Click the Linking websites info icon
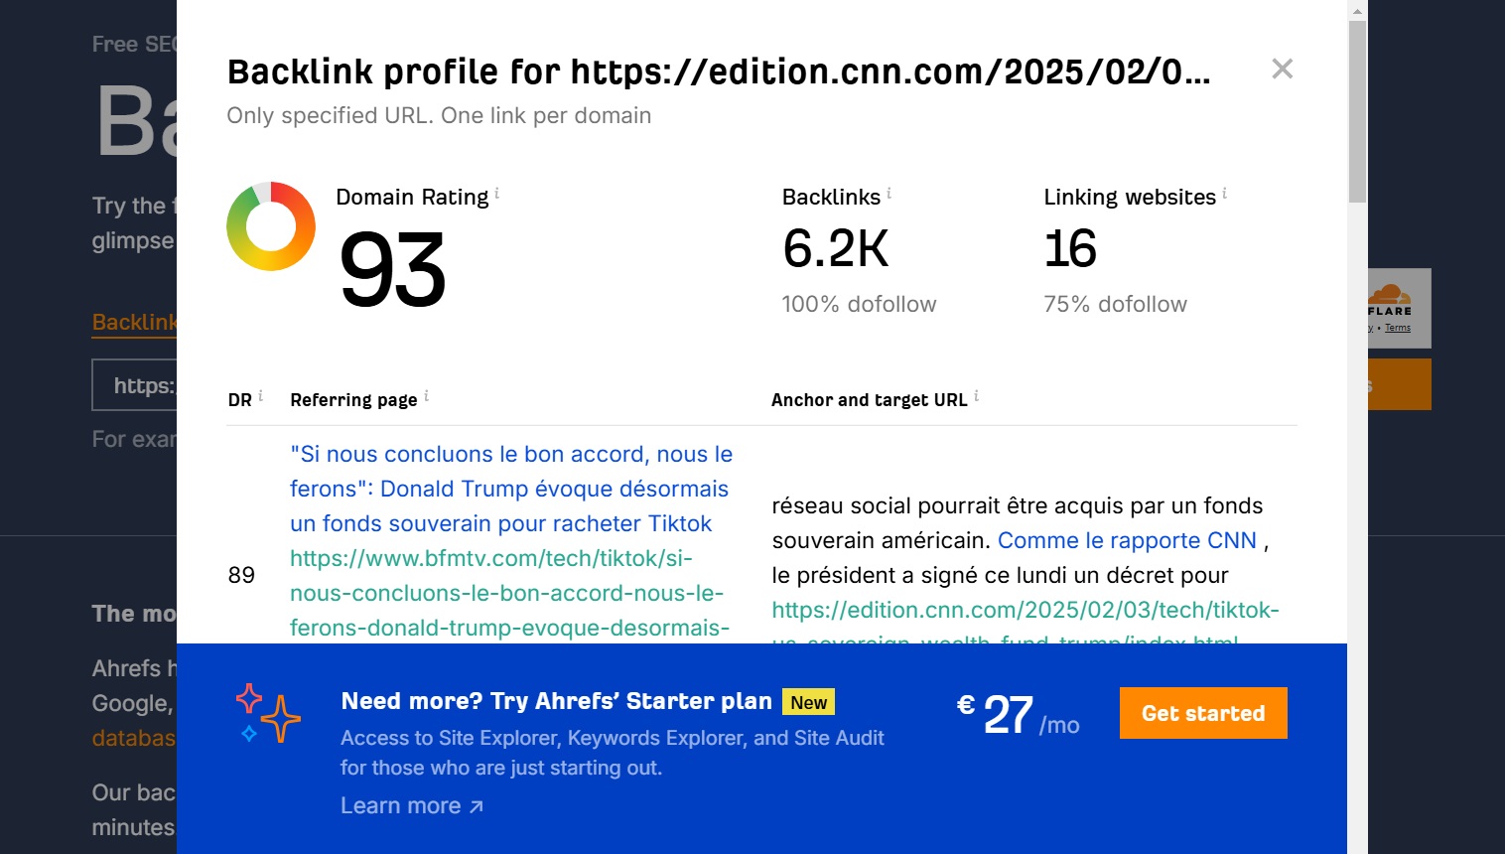The image size is (1505, 854). click(1224, 191)
